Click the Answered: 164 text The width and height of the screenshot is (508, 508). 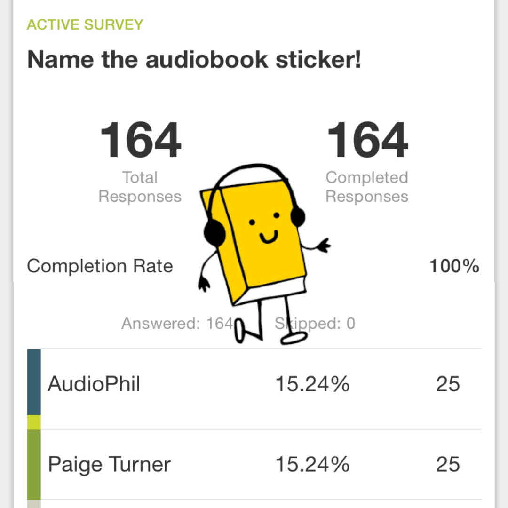(x=177, y=324)
